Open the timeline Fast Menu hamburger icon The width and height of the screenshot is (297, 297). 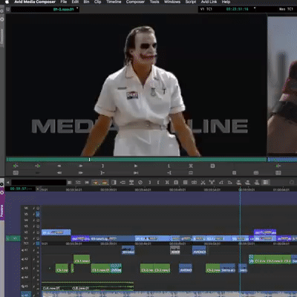(x=70, y=183)
